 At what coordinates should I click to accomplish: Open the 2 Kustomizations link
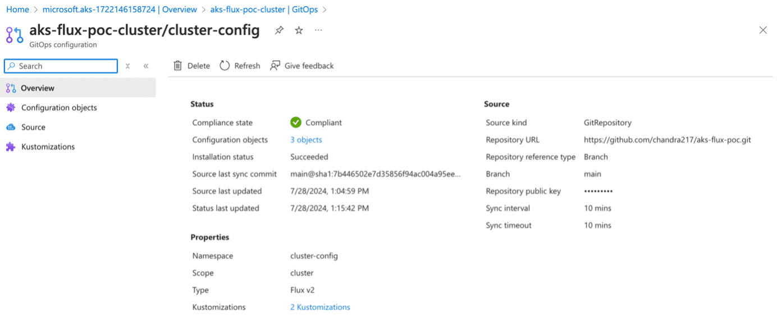tap(320, 307)
